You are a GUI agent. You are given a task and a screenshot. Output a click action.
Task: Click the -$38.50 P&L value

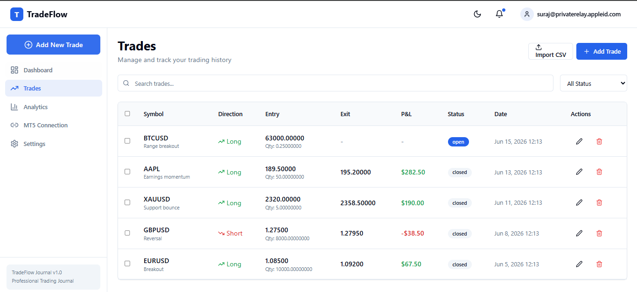coord(413,233)
